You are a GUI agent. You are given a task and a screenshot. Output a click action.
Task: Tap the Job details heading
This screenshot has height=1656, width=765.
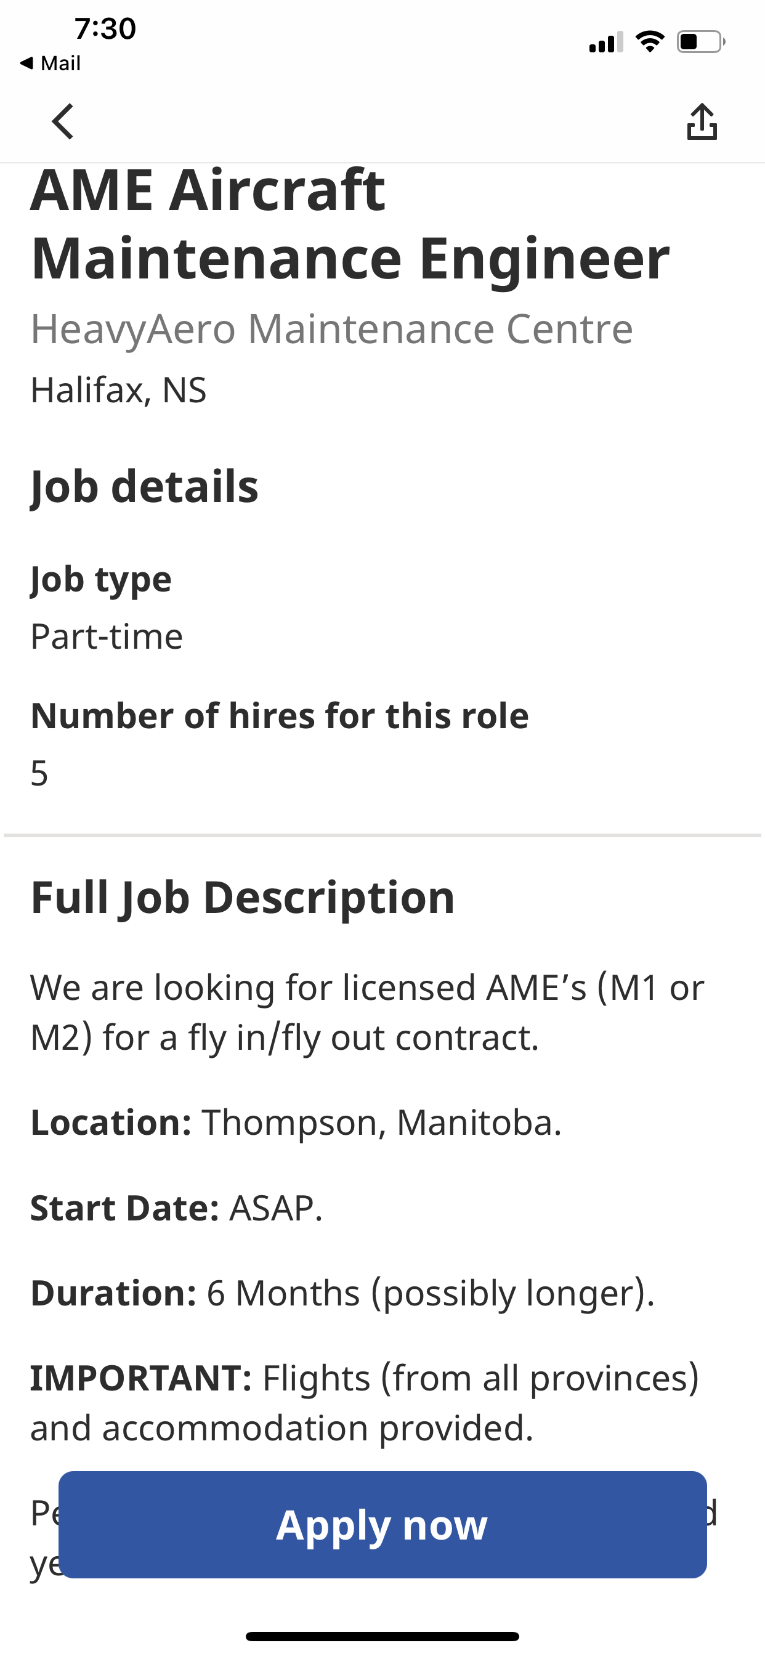[x=145, y=486]
